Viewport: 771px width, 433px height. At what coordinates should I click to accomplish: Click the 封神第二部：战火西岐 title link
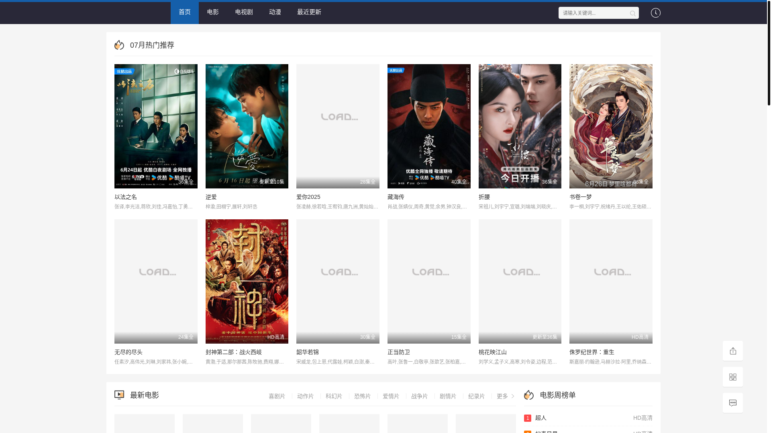pyautogui.click(x=234, y=352)
